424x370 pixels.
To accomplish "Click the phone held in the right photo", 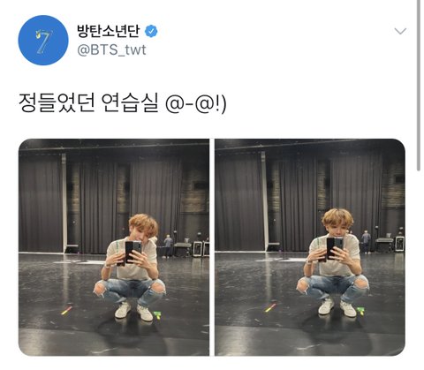I will (x=335, y=248).
